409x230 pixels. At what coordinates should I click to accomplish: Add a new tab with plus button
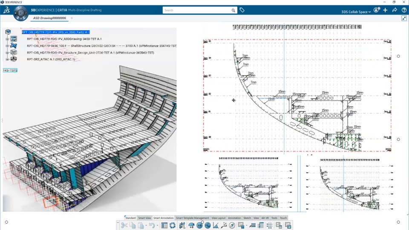coord(72,18)
